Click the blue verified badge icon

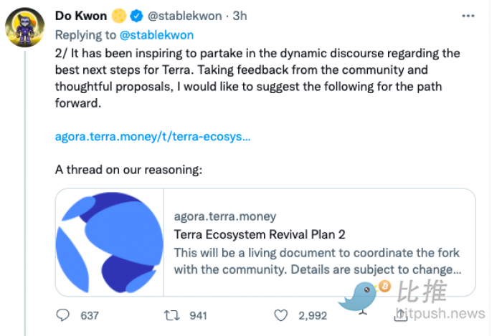coord(136,16)
